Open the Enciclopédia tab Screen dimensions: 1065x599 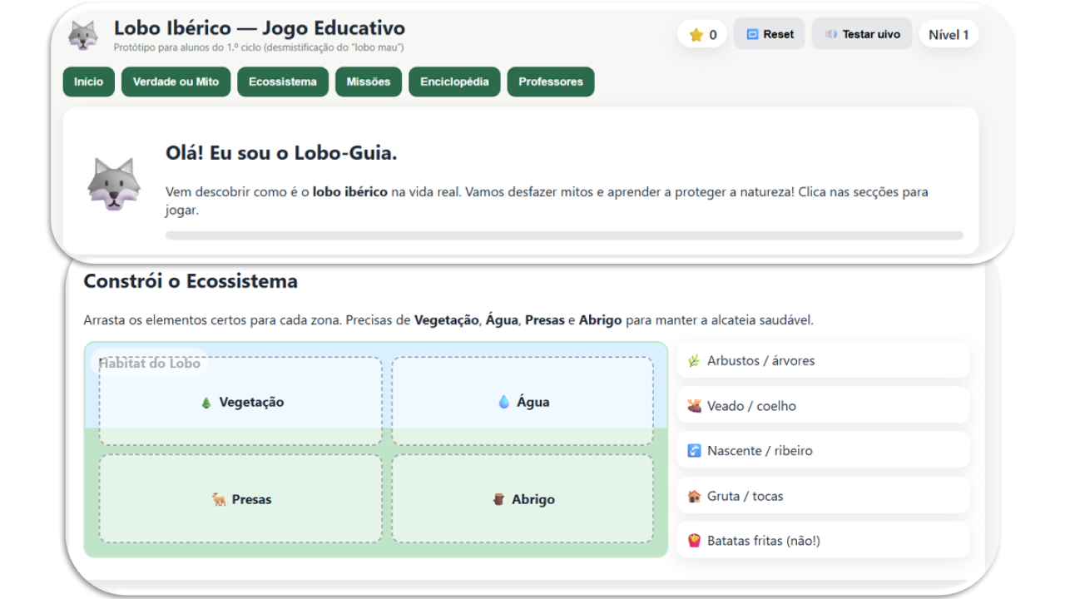tap(454, 82)
